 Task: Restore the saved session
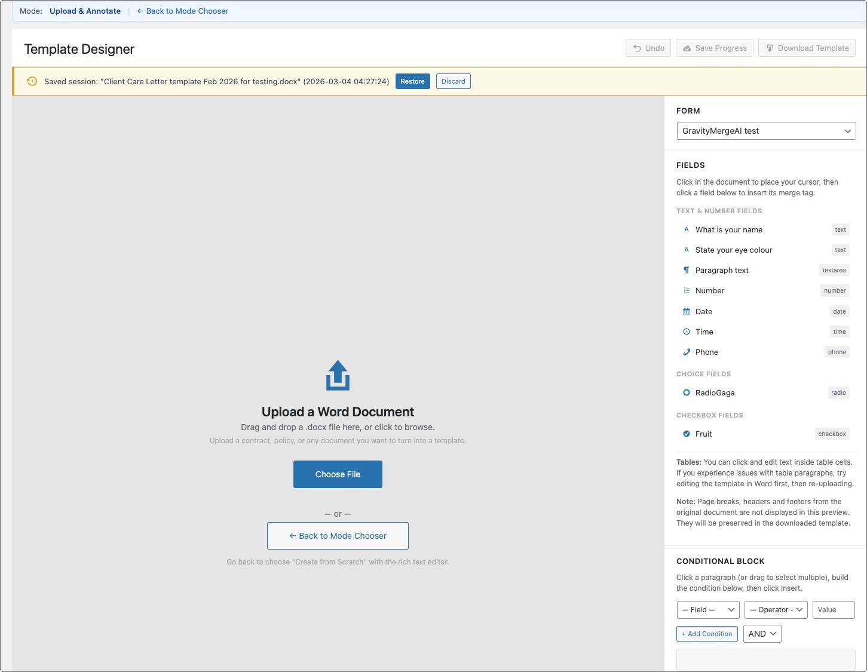pos(412,81)
